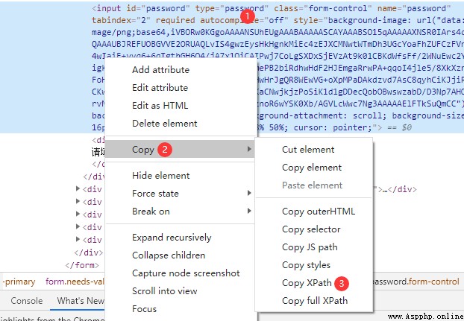Click the input id="password" element line

click(271, 8)
